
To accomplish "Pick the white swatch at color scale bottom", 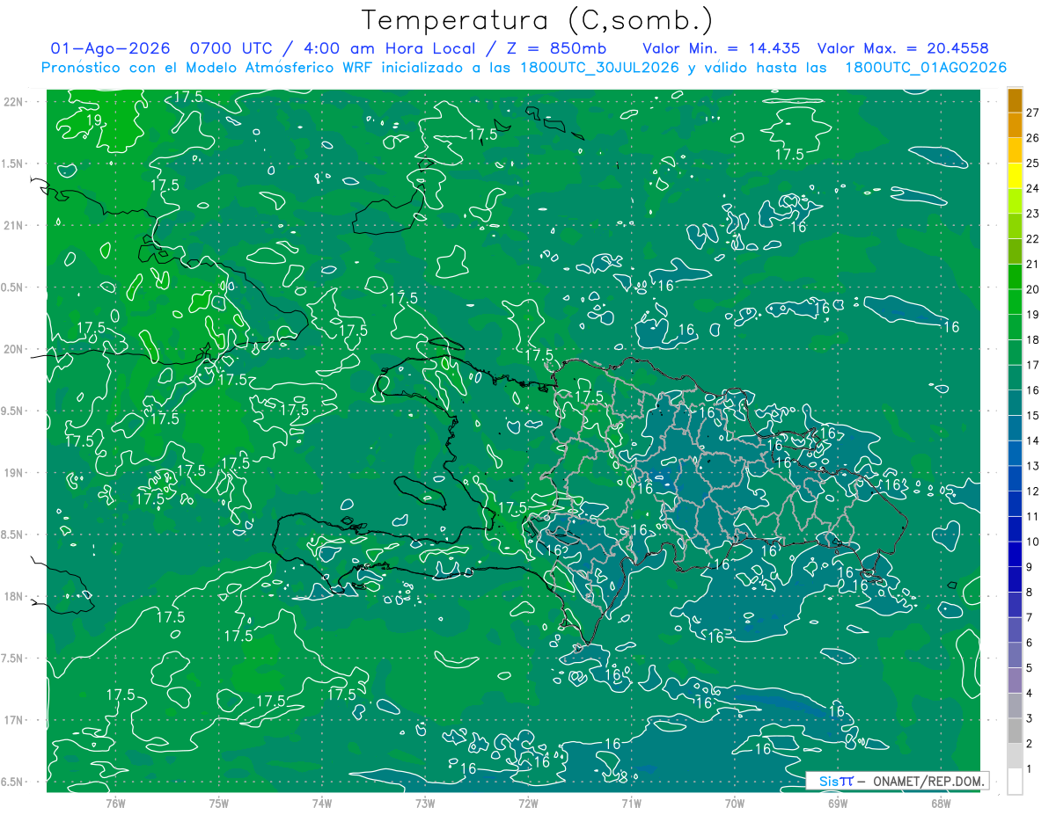I will [1015, 781].
